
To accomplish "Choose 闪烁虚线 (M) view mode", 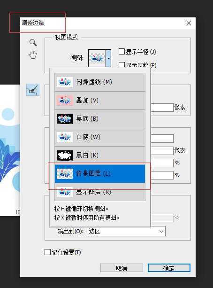I will click(100, 82).
